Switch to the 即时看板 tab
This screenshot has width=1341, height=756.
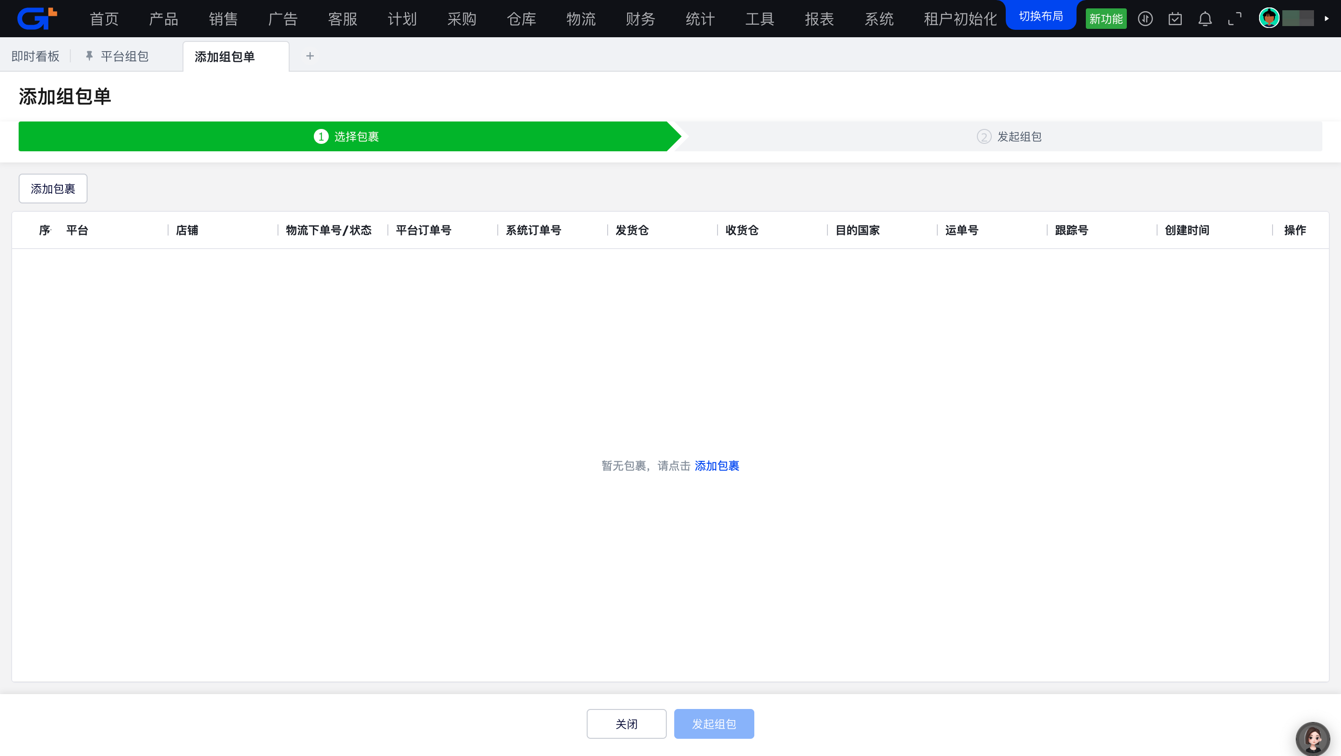[35, 56]
